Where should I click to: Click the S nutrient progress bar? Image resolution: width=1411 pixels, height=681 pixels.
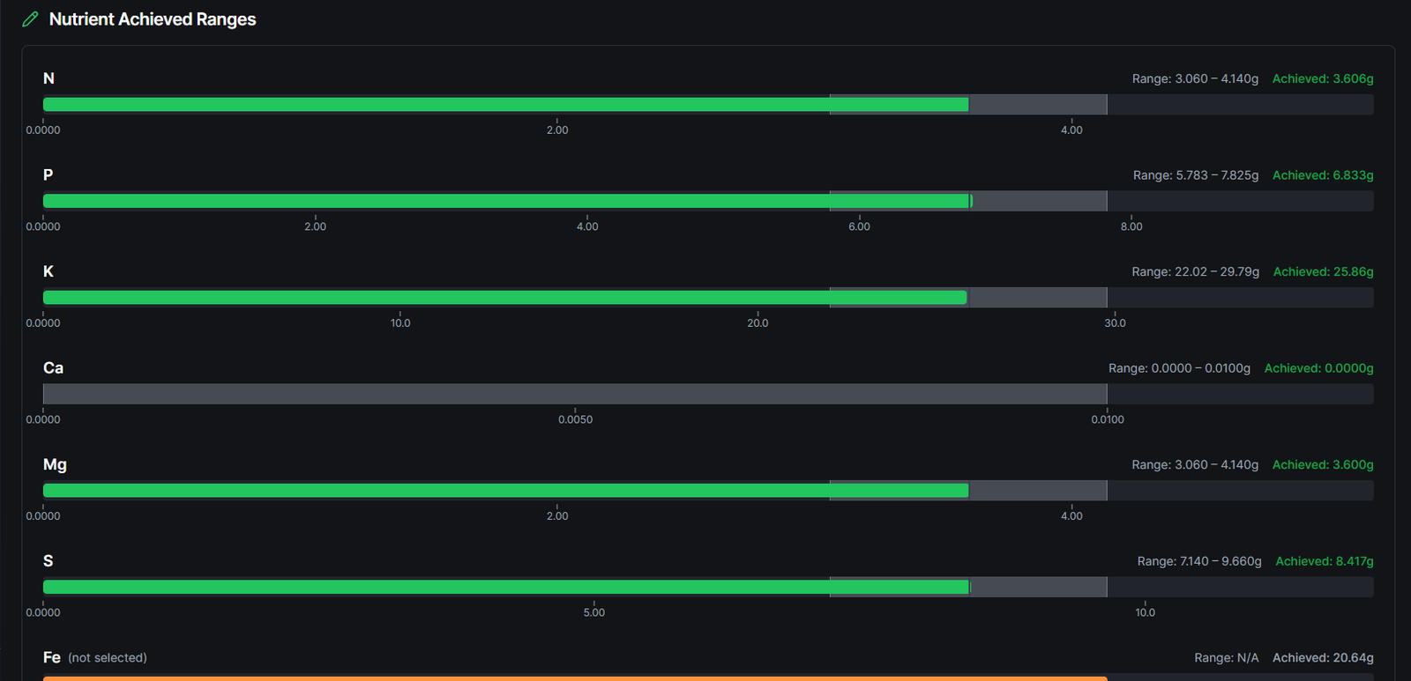coord(708,587)
